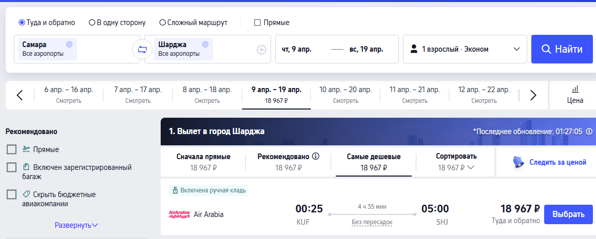Image resolution: width=596 pixels, height=239 pixels.
Task: Remove Самара from origin field
Action: coord(69,44)
